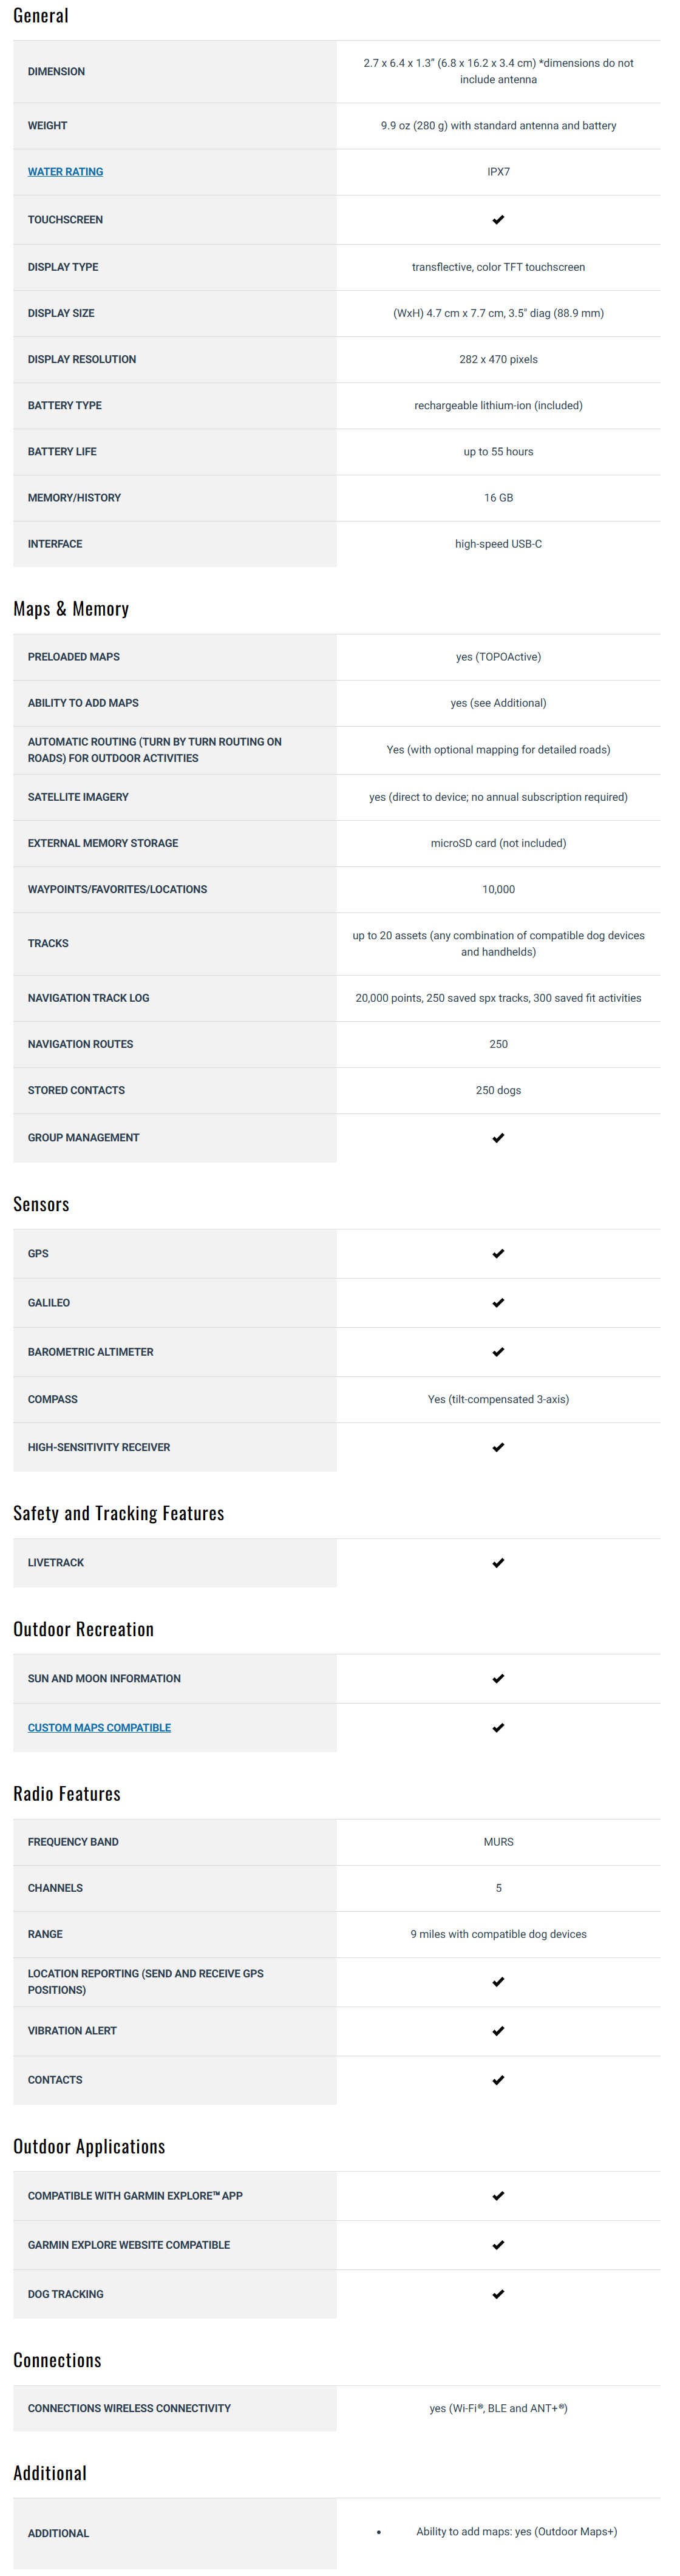The image size is (680, 2576).
Task: Click the LiveTrack checkmark icon
Action: point(498,1563)
